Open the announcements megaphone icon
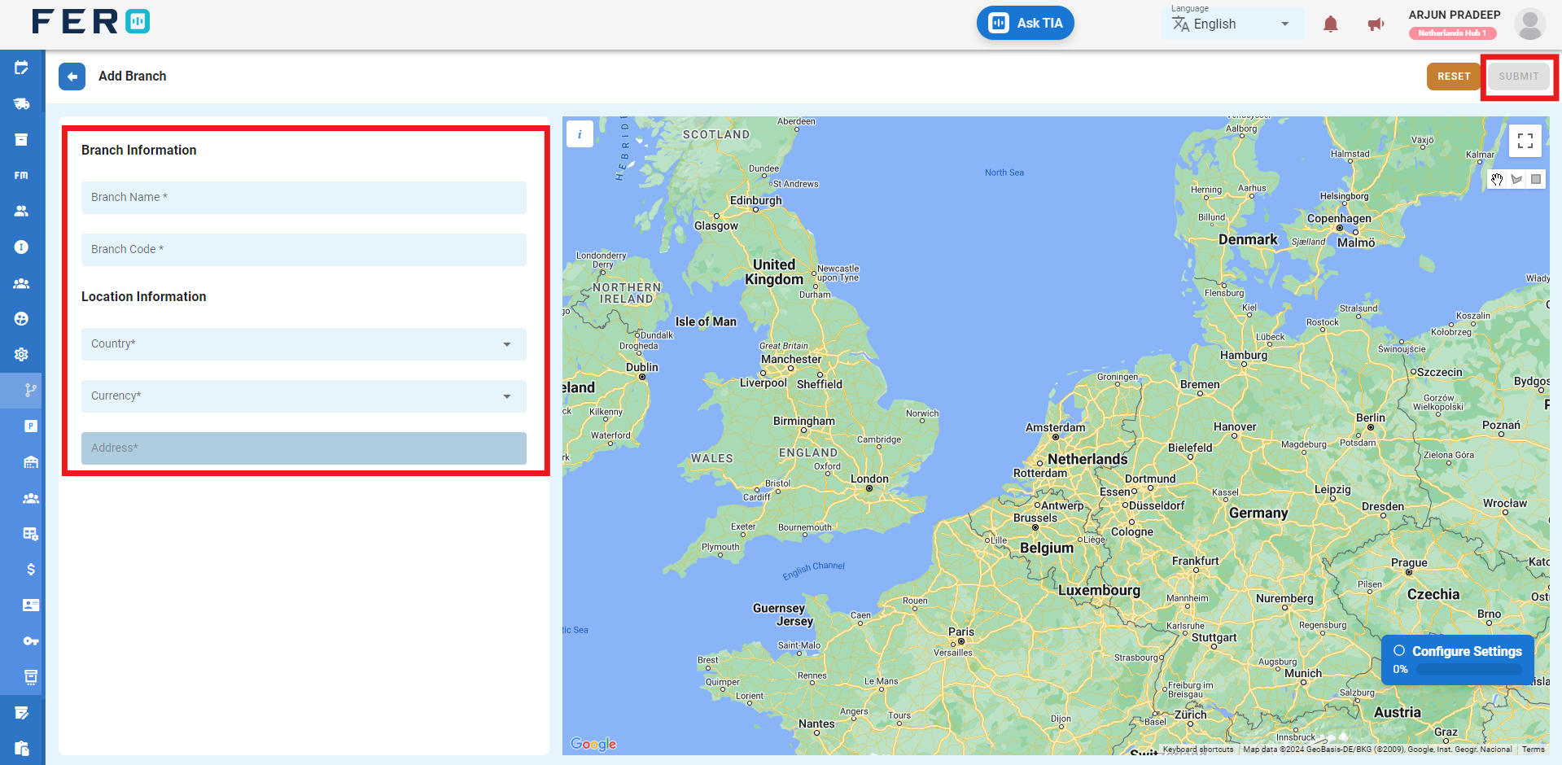 click(x=1376, y=24)
